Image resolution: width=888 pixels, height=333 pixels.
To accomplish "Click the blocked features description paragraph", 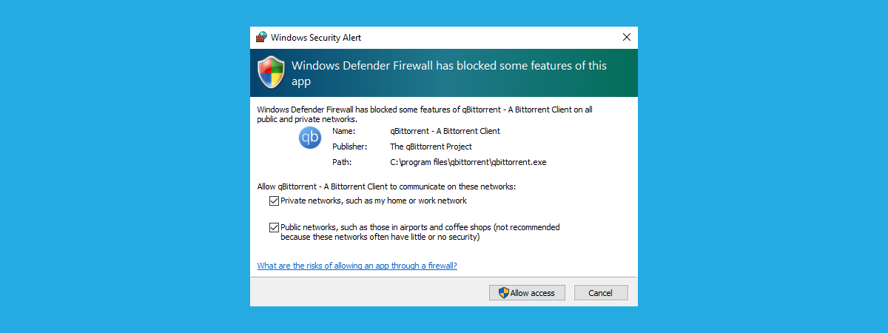I will [x=424, y=114].
